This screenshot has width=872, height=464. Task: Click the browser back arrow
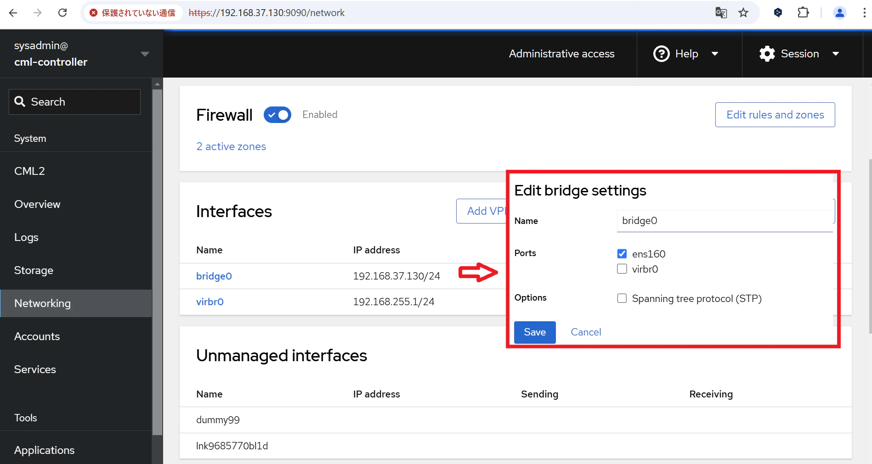pyautogui.click(x=13, y=13)
